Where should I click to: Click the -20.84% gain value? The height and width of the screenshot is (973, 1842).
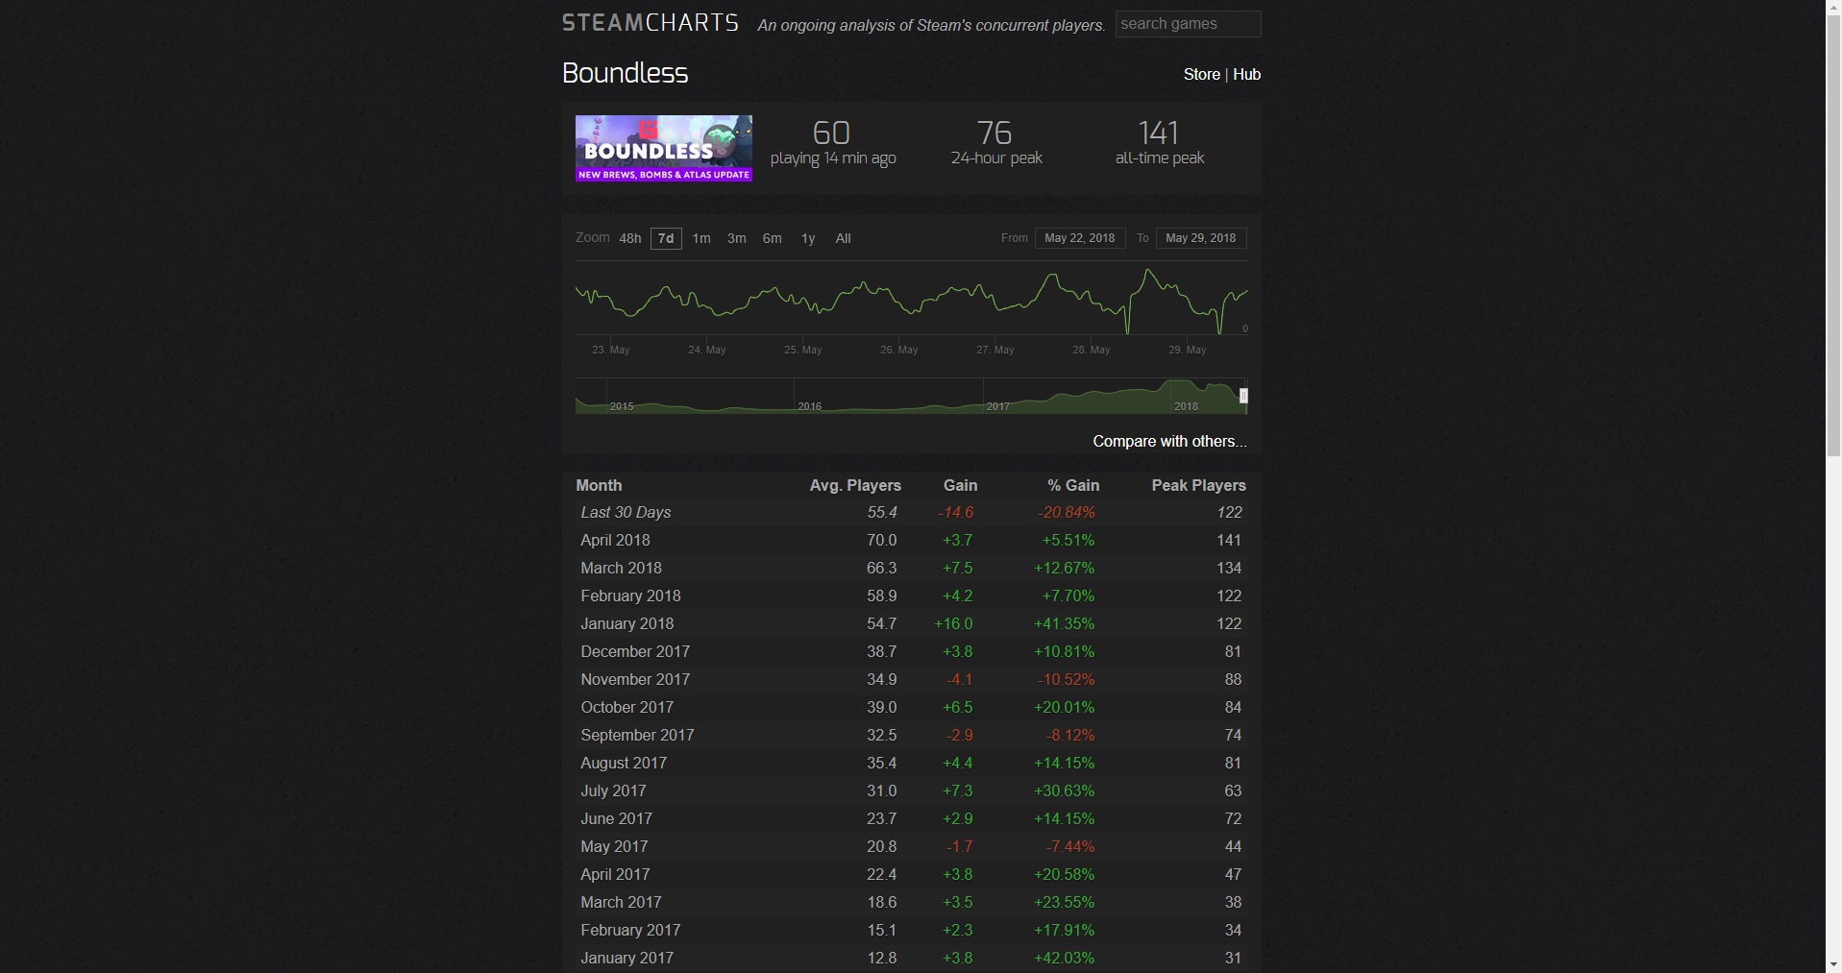pos(1067,512)
